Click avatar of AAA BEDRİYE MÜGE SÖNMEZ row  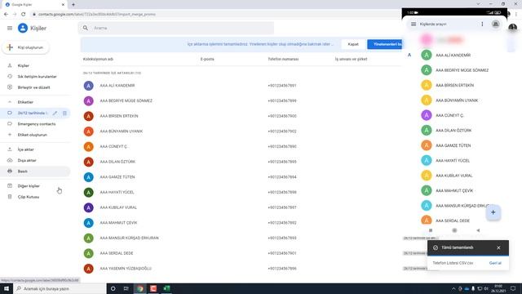tap(89, 100)
